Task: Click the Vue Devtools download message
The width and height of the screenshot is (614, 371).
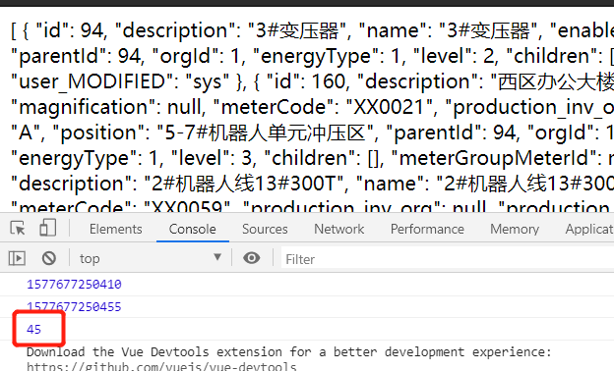Action: 288,352
